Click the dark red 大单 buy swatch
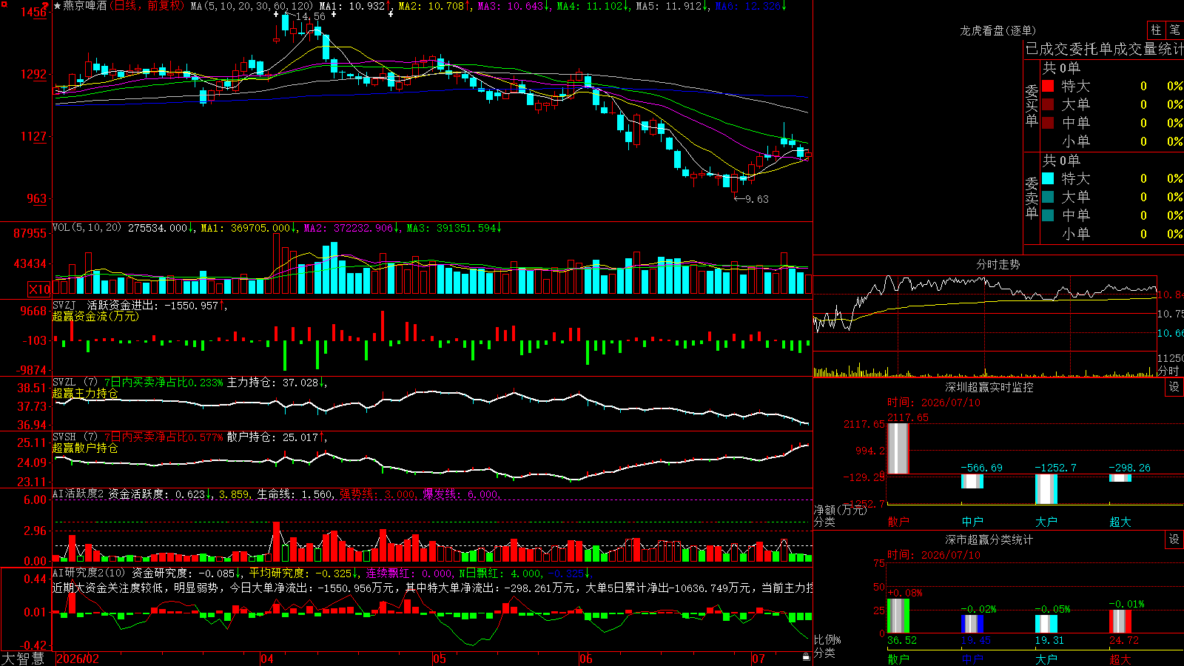Viewport: 1184px width, 666px height. [x=1048, y=104]
